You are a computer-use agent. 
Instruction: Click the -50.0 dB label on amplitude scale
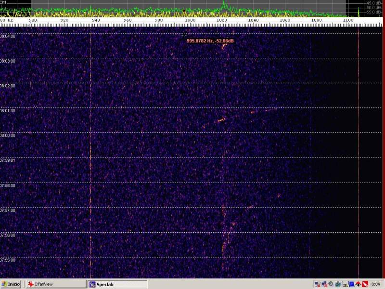click(x=374, y=7)
